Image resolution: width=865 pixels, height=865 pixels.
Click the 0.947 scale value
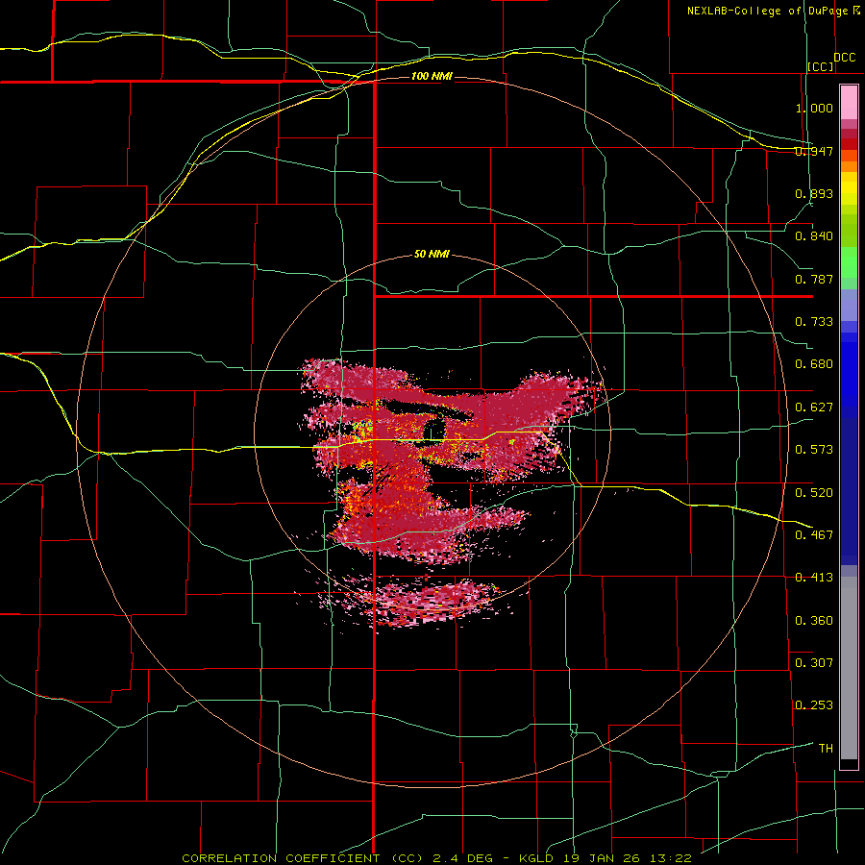(x=814, y=151)
